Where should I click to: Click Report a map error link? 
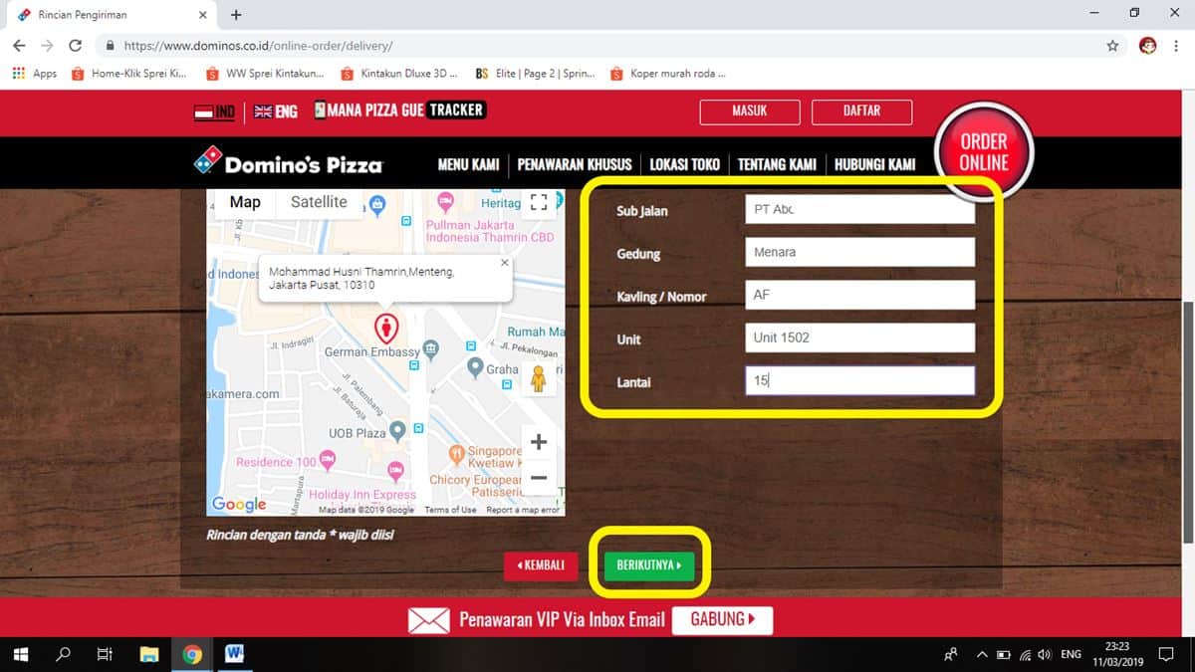tap(523, 510)
